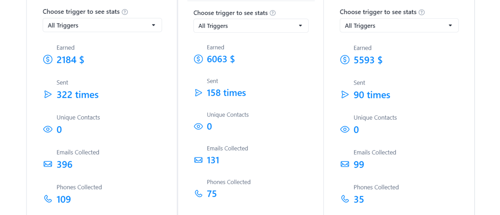This screenshot has height=215, width=500.
Task: Open the middle panel All Triggers dropdown
Action: (251, 26)
